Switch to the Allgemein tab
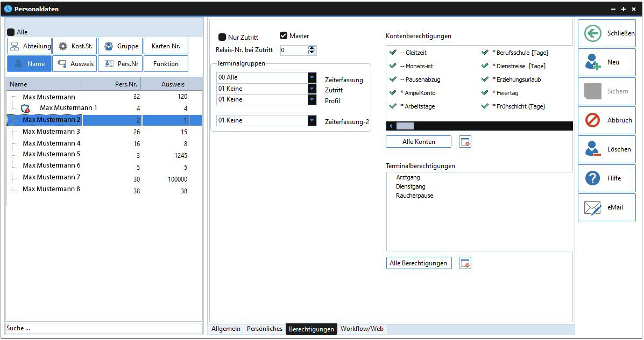 tap(225, 329)
